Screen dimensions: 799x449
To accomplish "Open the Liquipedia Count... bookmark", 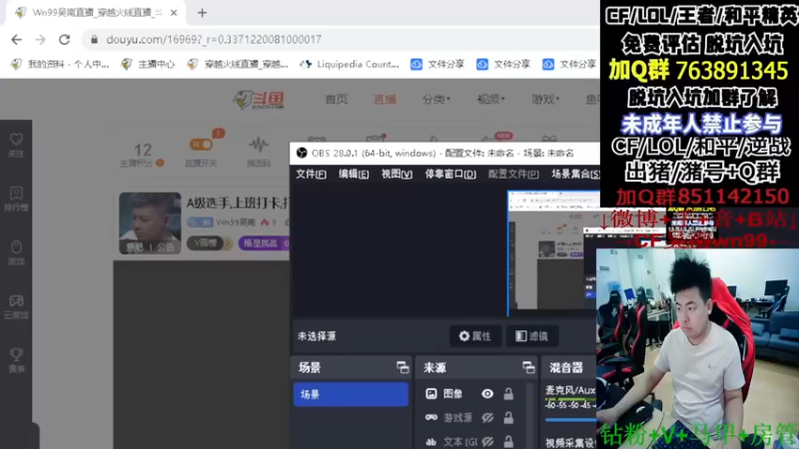I will point(350,64).
